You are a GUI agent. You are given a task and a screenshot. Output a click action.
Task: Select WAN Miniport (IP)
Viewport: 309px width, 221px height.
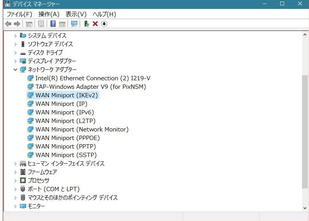(61, 104)
